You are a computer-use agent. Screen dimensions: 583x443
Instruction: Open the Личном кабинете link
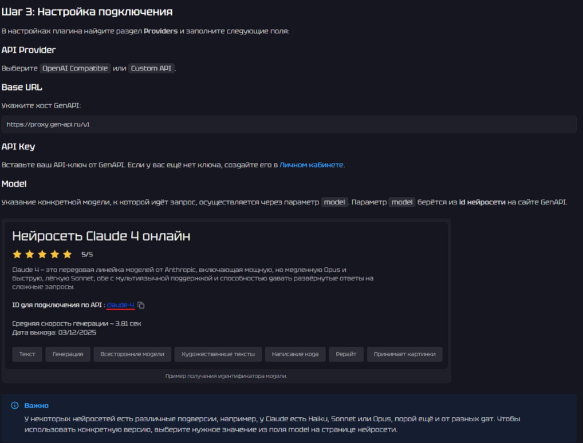coord(312,165)
